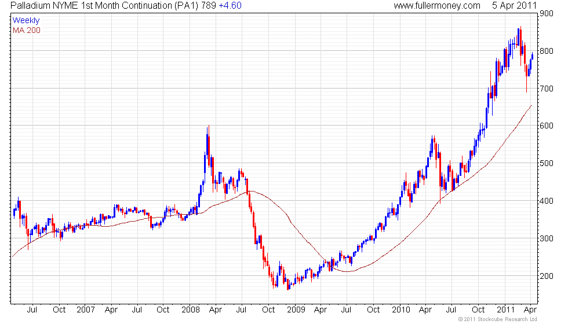Click the Apr label right after 2009
The image size is (568, 324).
coord(321,310)
